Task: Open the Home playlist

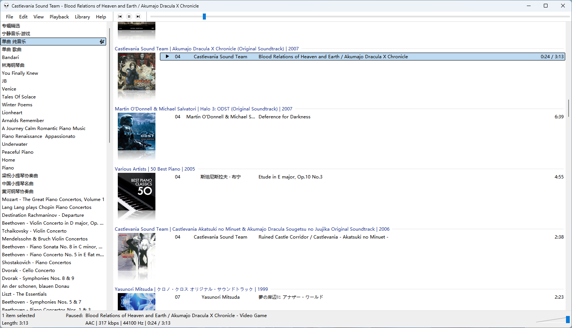Action: coord(53,160)
